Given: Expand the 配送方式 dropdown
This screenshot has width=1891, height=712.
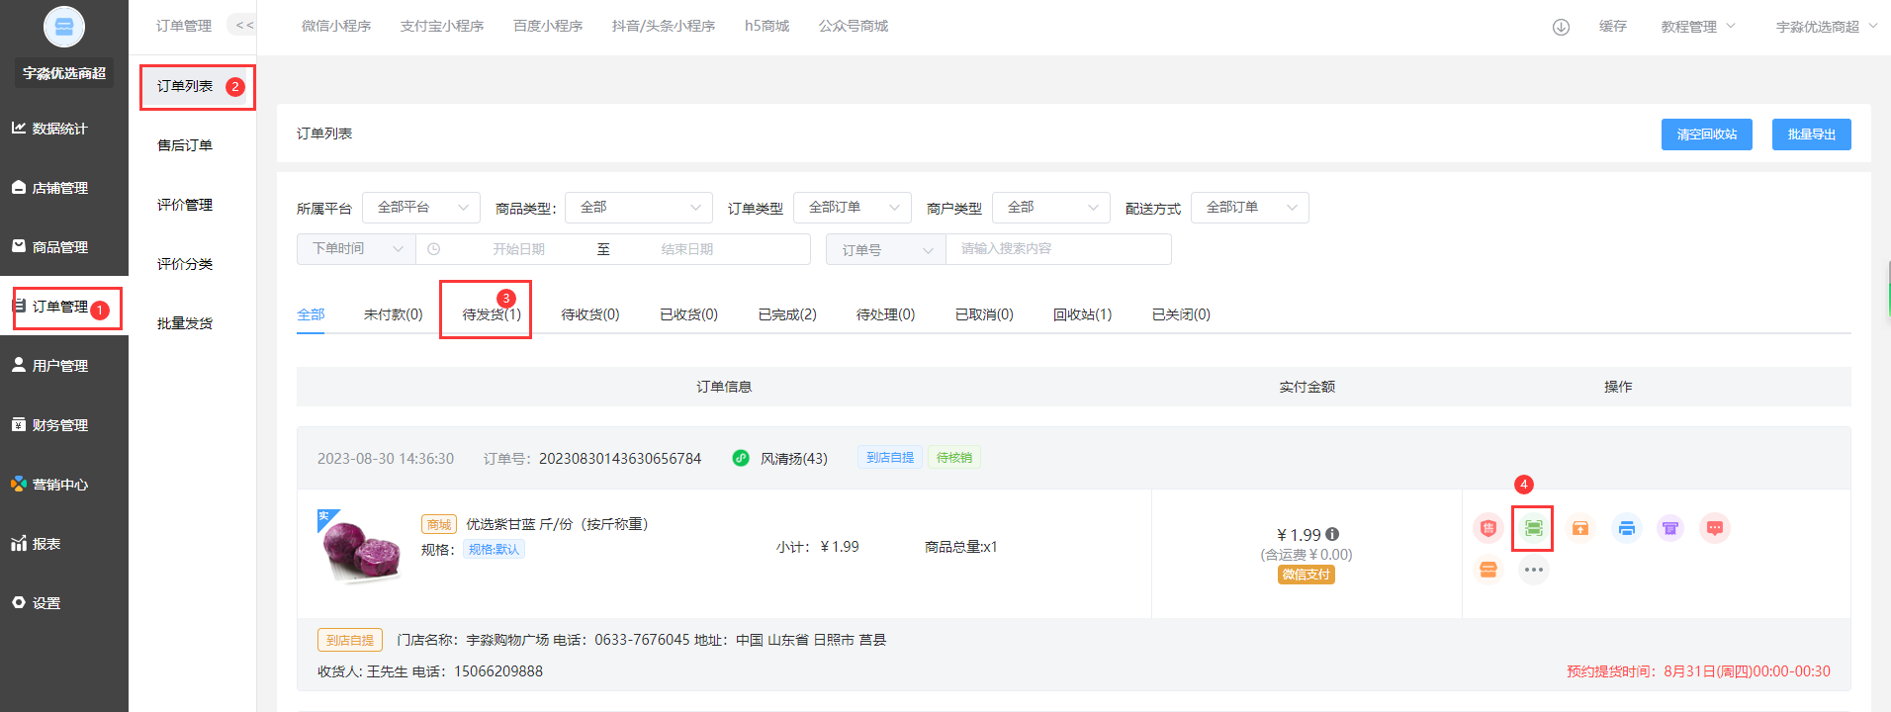Looking at the screenshot, I should tap(1249, 208).
